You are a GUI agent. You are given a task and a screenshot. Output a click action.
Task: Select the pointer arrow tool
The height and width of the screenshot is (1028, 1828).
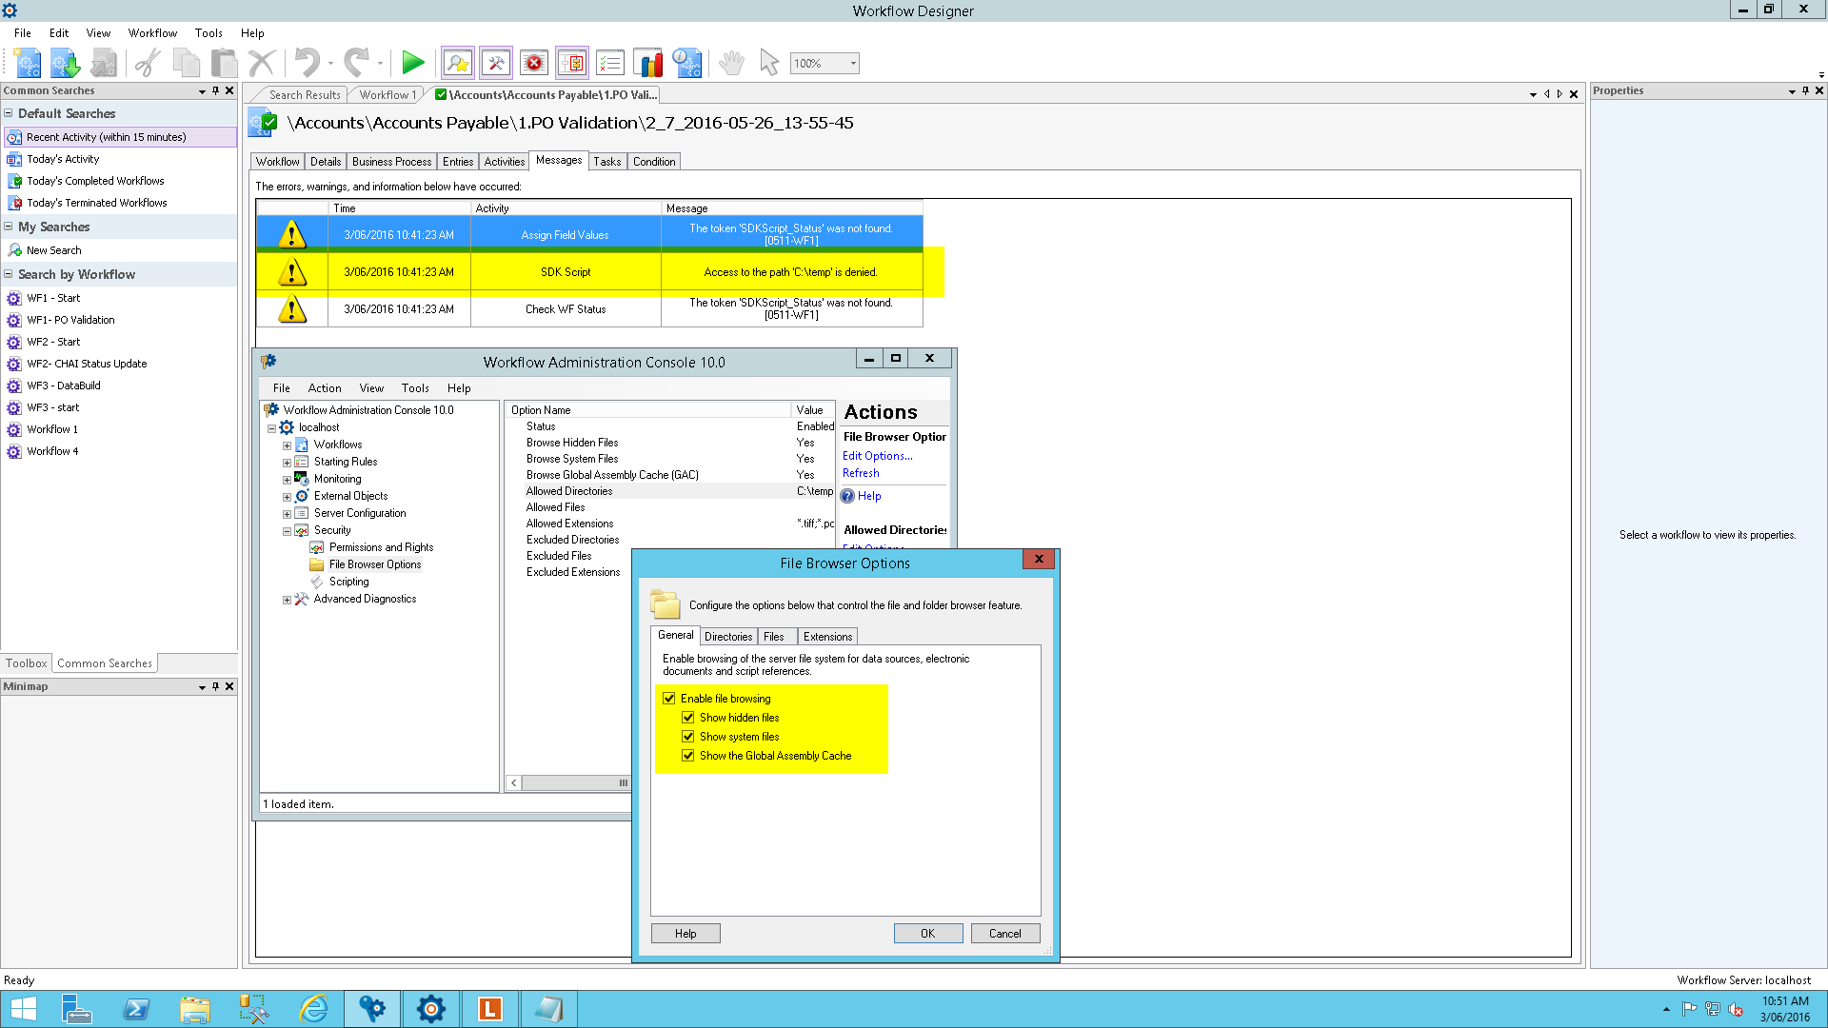pyautogui.click(x=769, y=63)
